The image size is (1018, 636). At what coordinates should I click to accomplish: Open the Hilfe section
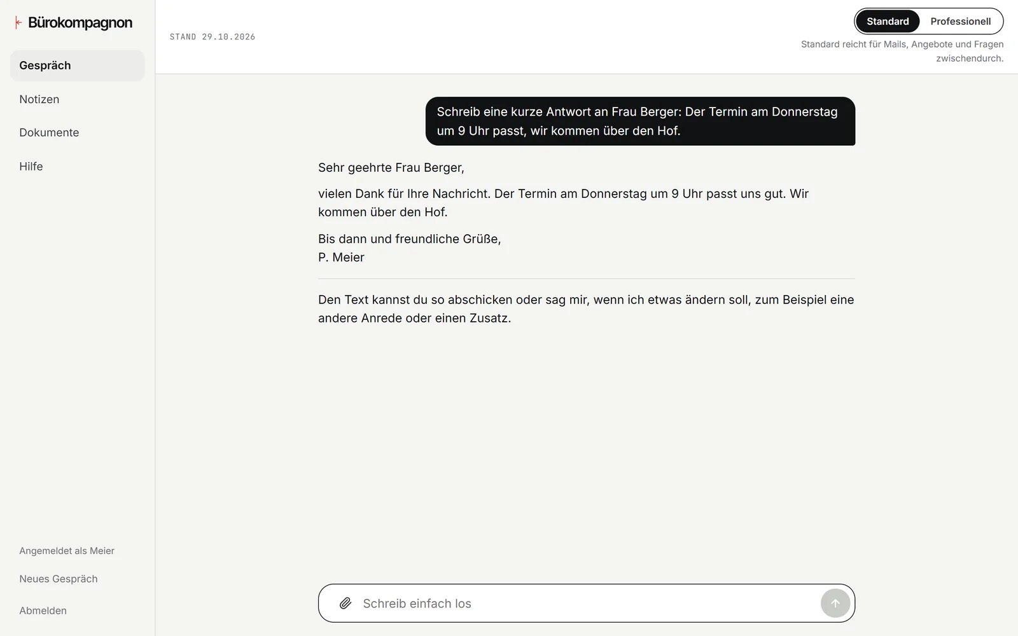pos(78,166)
